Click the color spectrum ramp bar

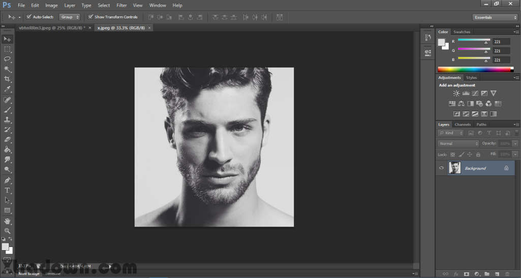[x=475, y=70]
